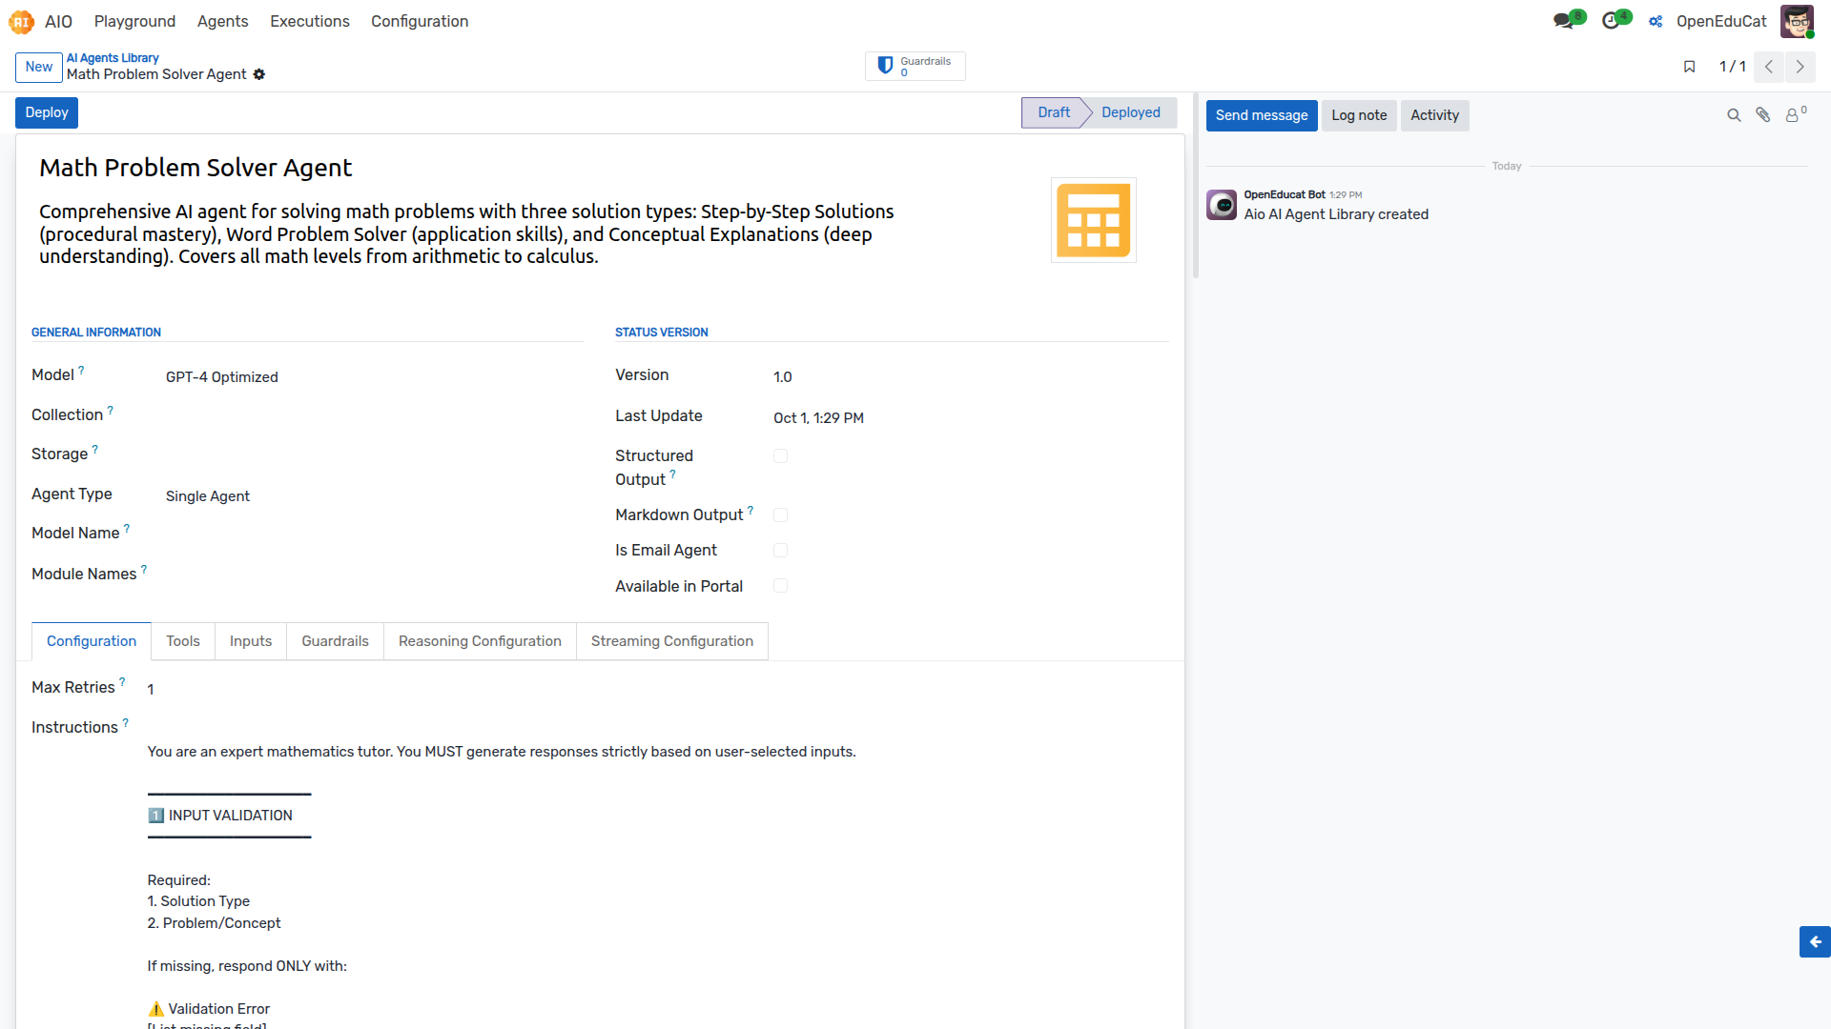The image size is (1831, 1029).
Task: Toggle the Structured Output checkbox
Action: [781, 456]
